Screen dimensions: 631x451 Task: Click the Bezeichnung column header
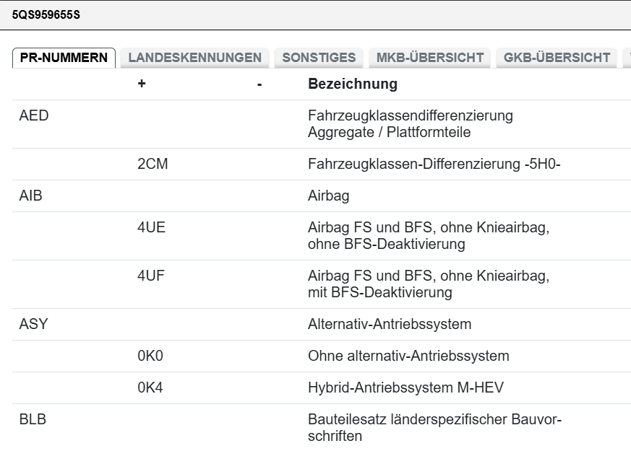(x=353, y=84)
